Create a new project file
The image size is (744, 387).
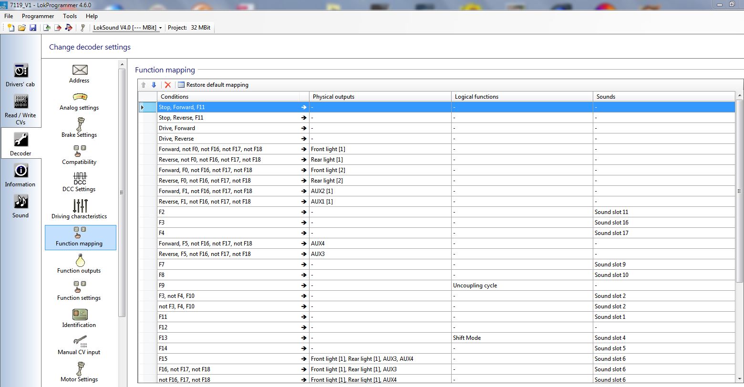(x=11, y=28)
